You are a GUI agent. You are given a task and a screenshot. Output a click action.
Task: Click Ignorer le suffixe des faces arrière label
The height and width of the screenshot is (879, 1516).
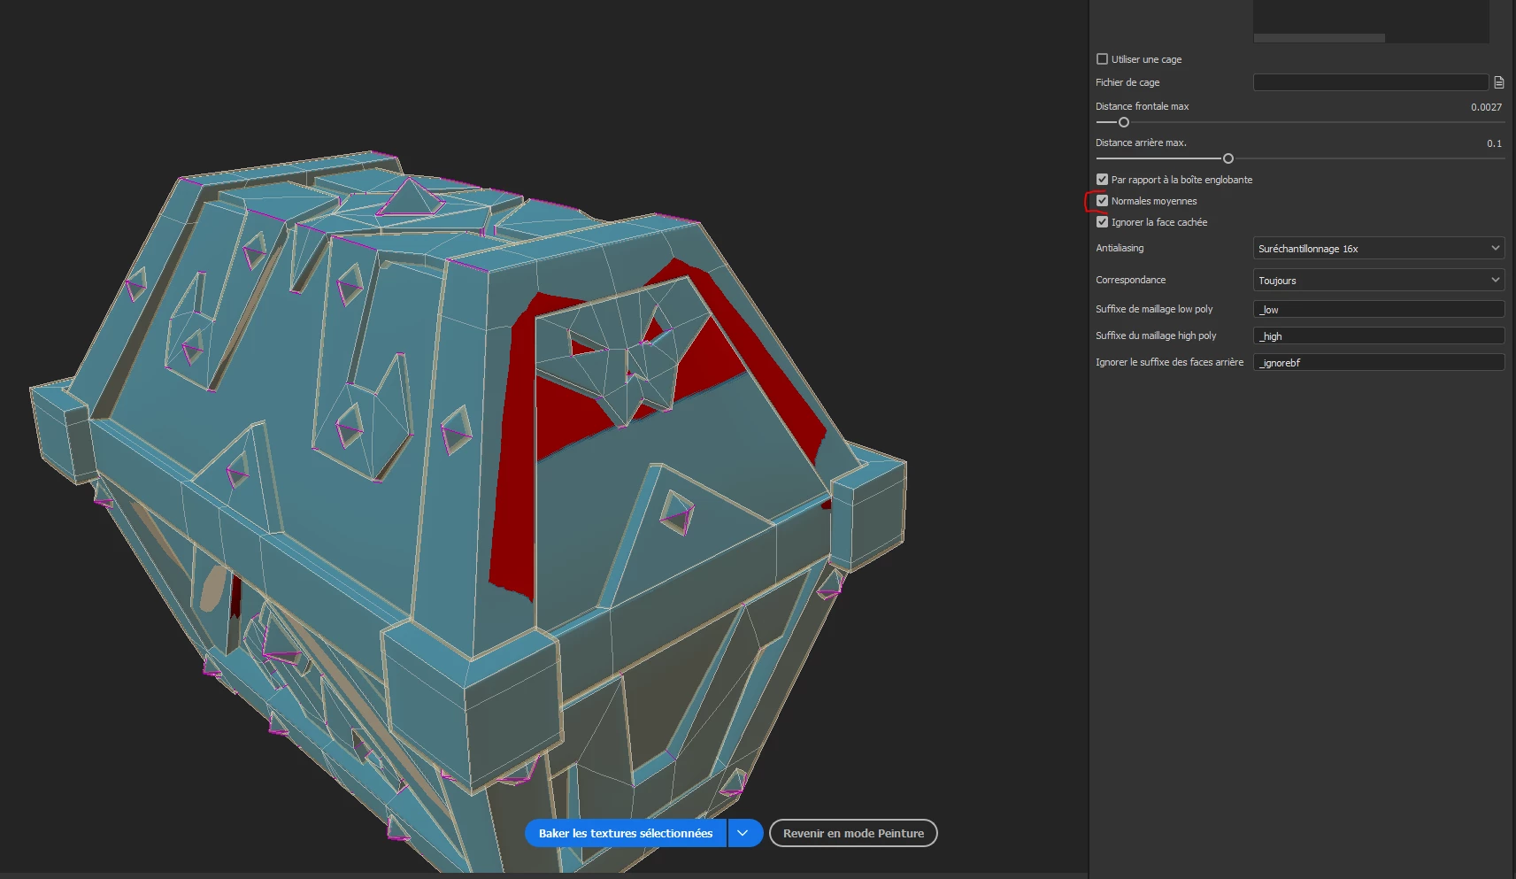pos(1170,362)
